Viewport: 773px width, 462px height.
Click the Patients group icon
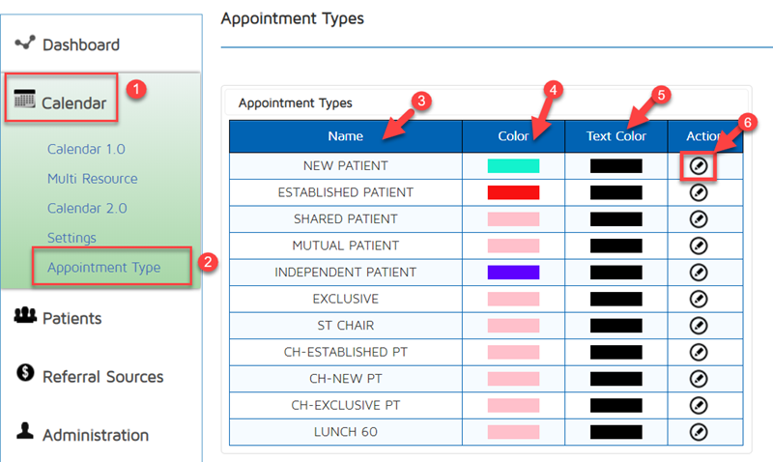click(x=26, y=316)
